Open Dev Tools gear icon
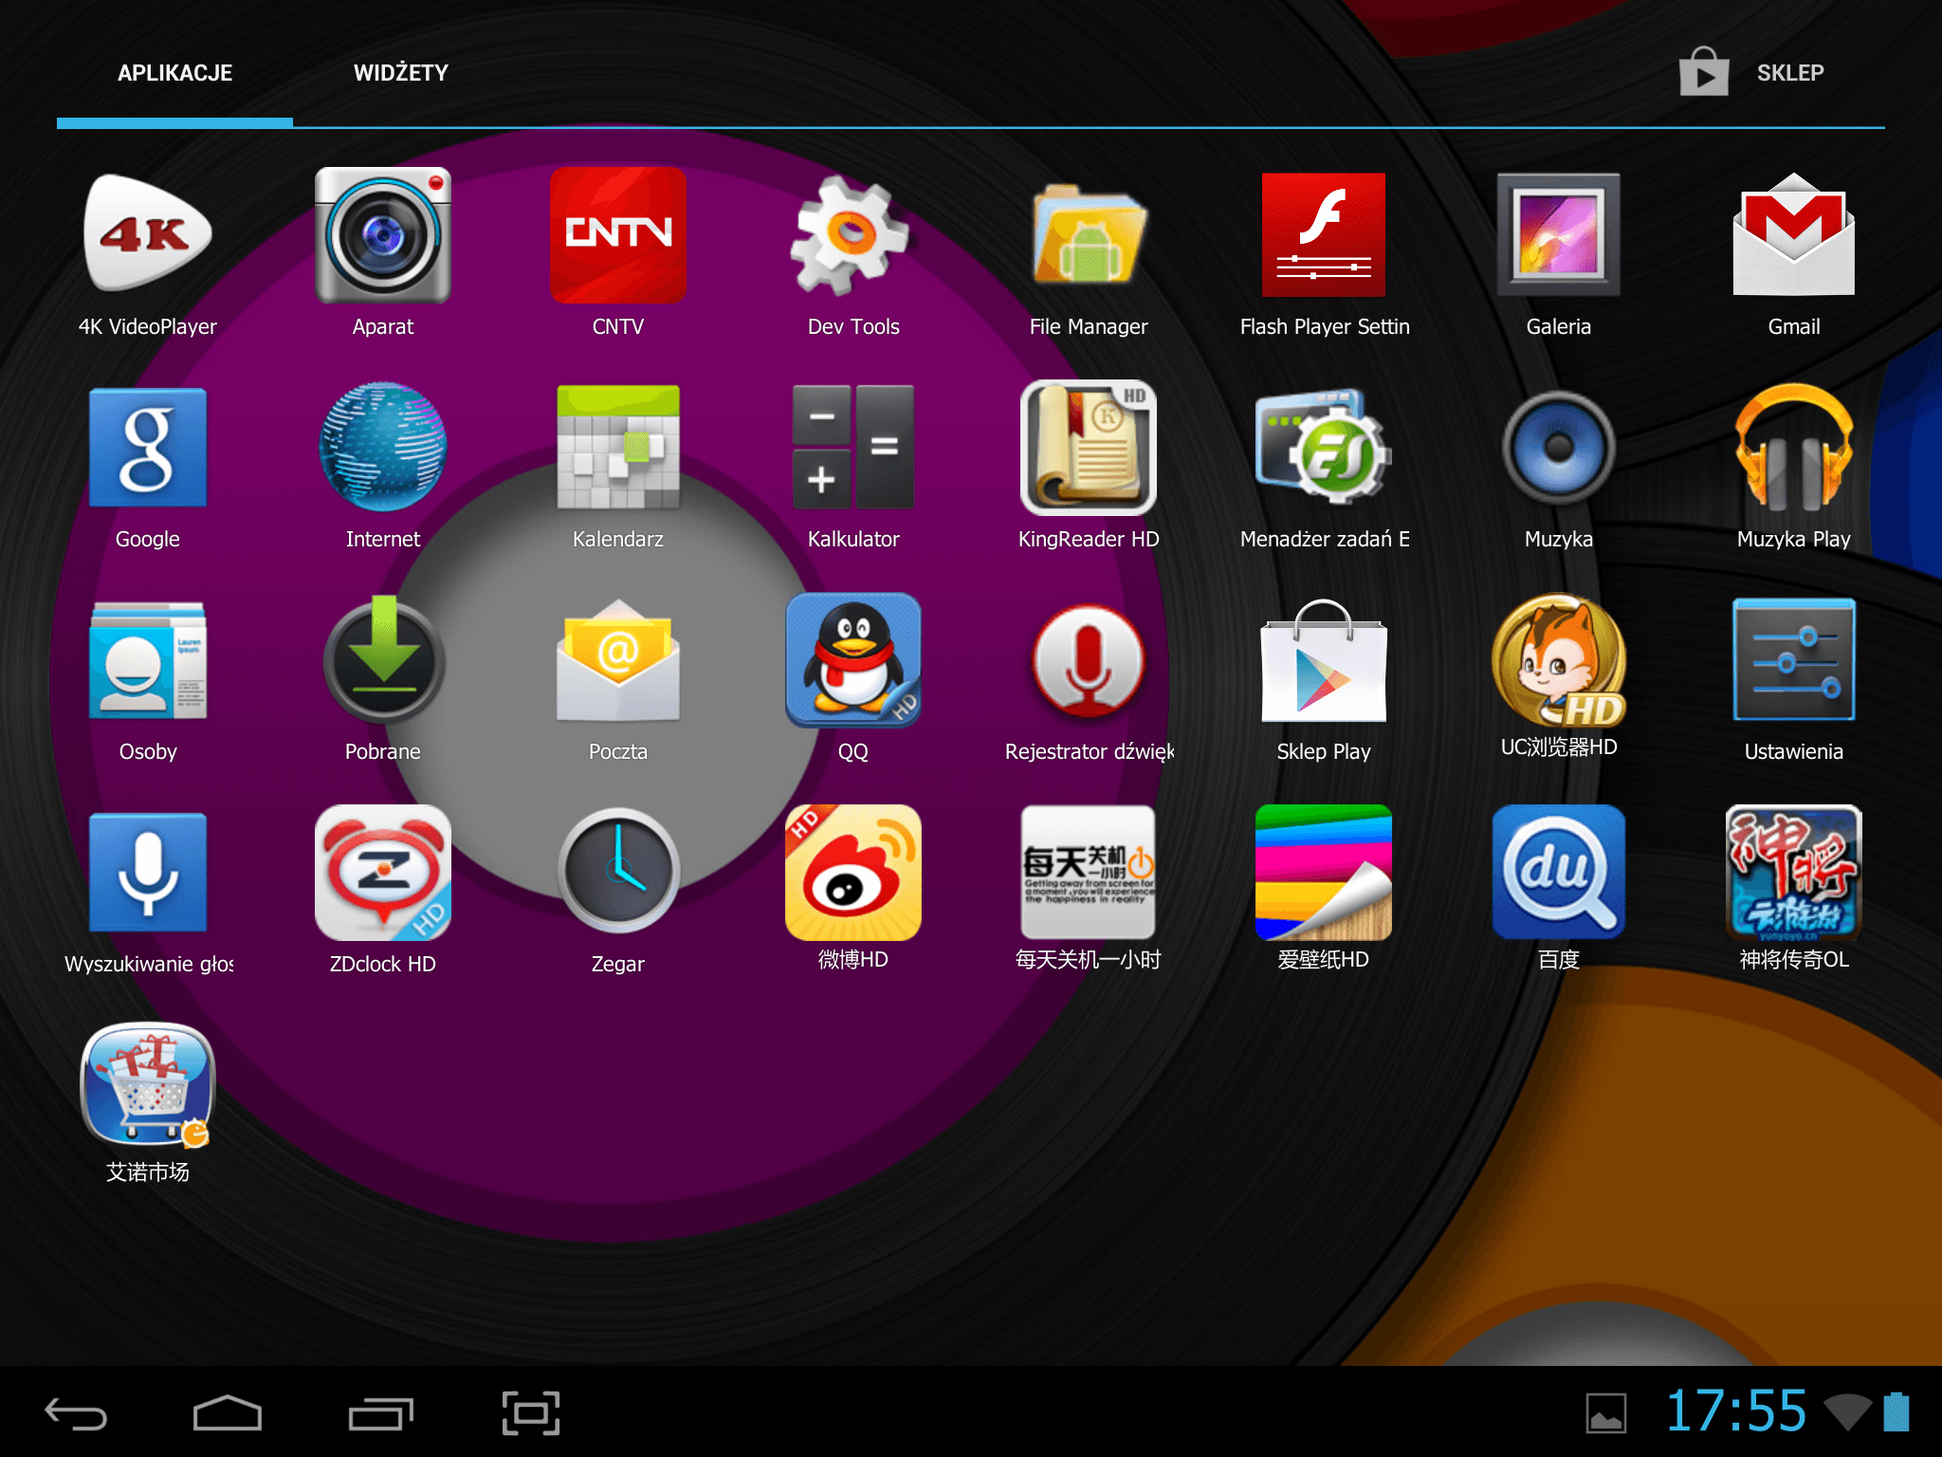Screen dimensions: 1942x1457 [x=851, y=234]
